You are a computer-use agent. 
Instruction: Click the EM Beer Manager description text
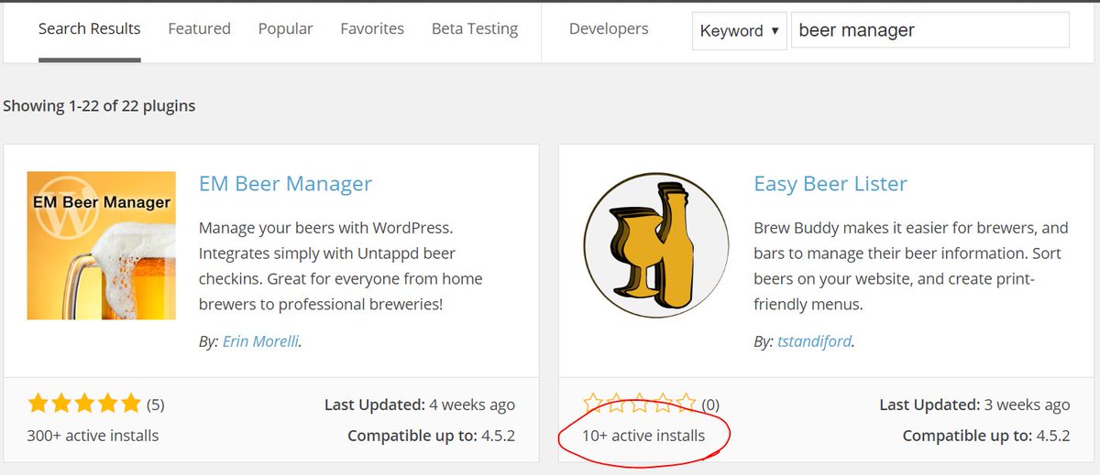[x=340, y=265]
